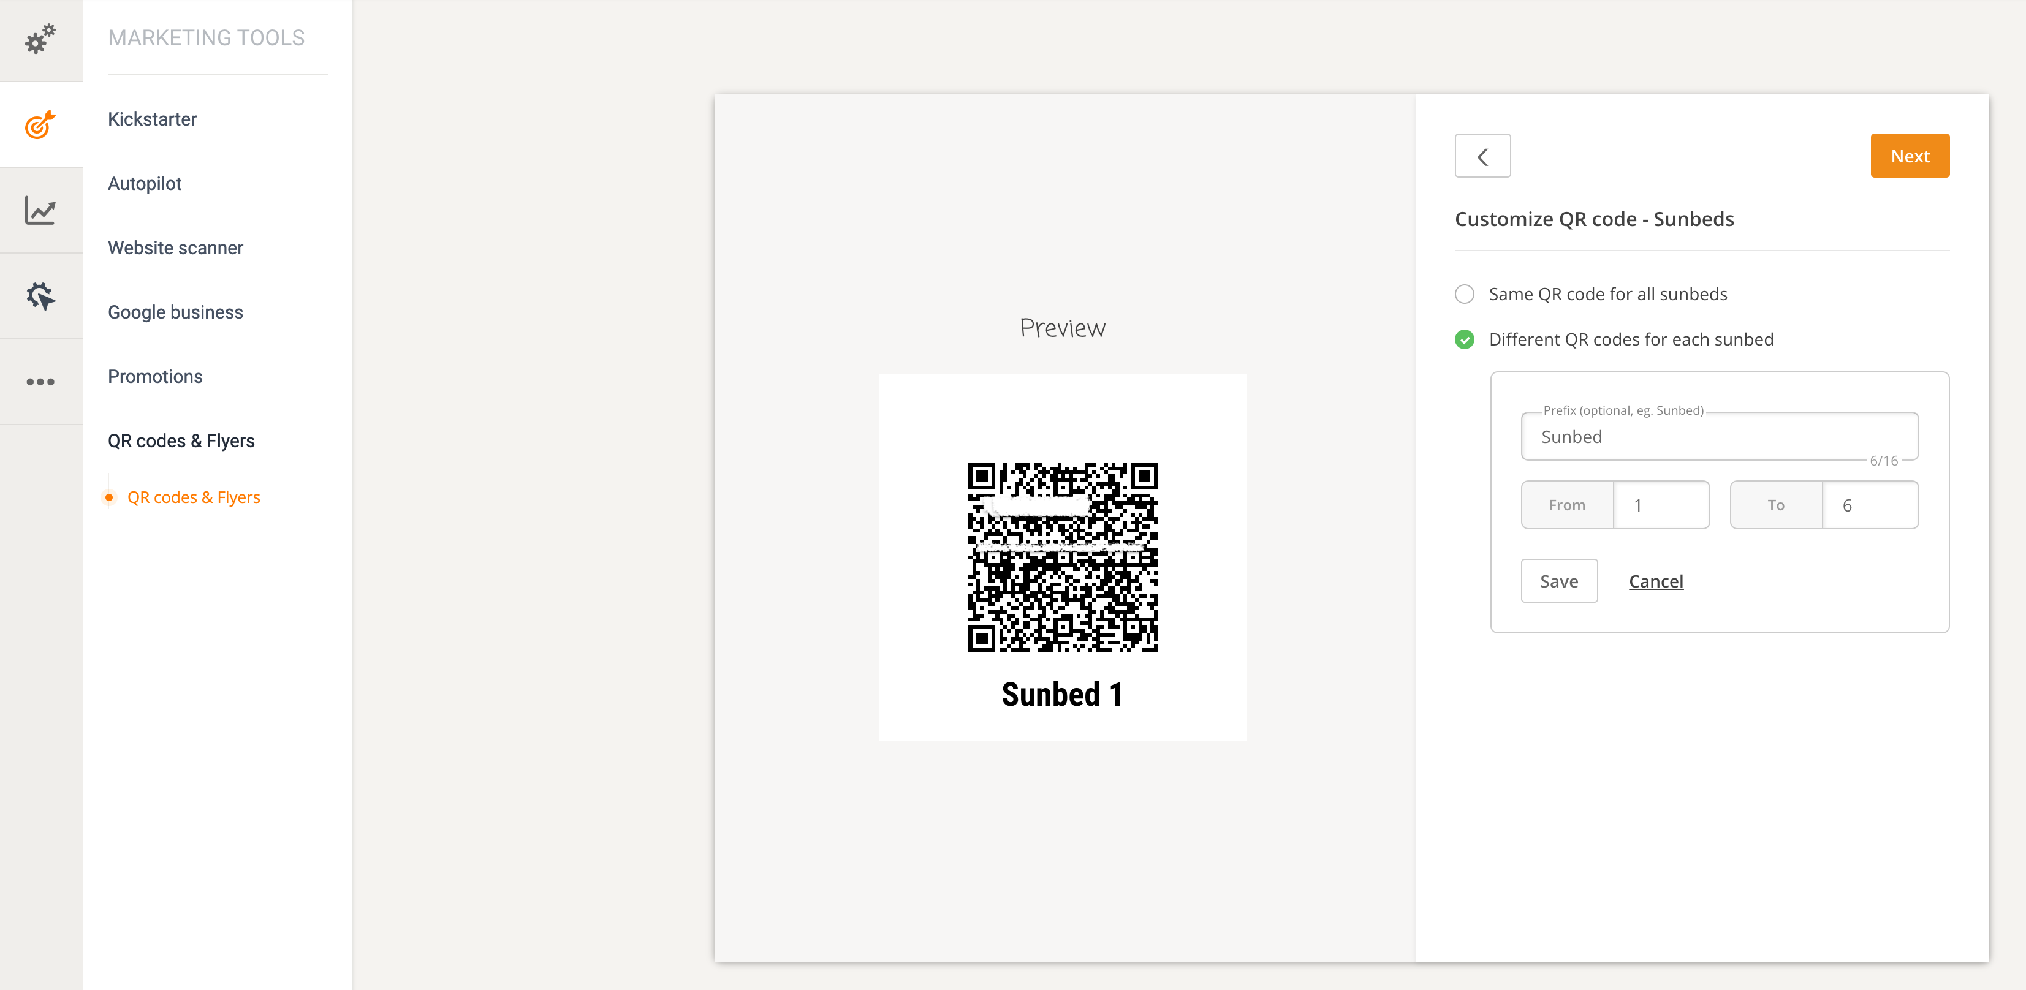
Task: Click the '6/16' character counter
Action: tap(1884, 461)
